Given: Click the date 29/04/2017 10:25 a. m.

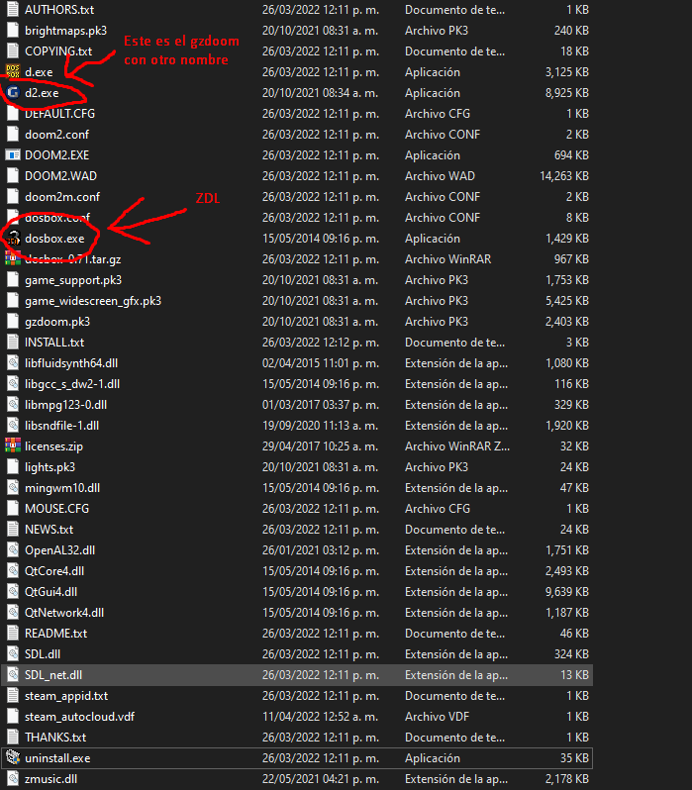Looking at the screenshot, I should [x=321, y=446].
